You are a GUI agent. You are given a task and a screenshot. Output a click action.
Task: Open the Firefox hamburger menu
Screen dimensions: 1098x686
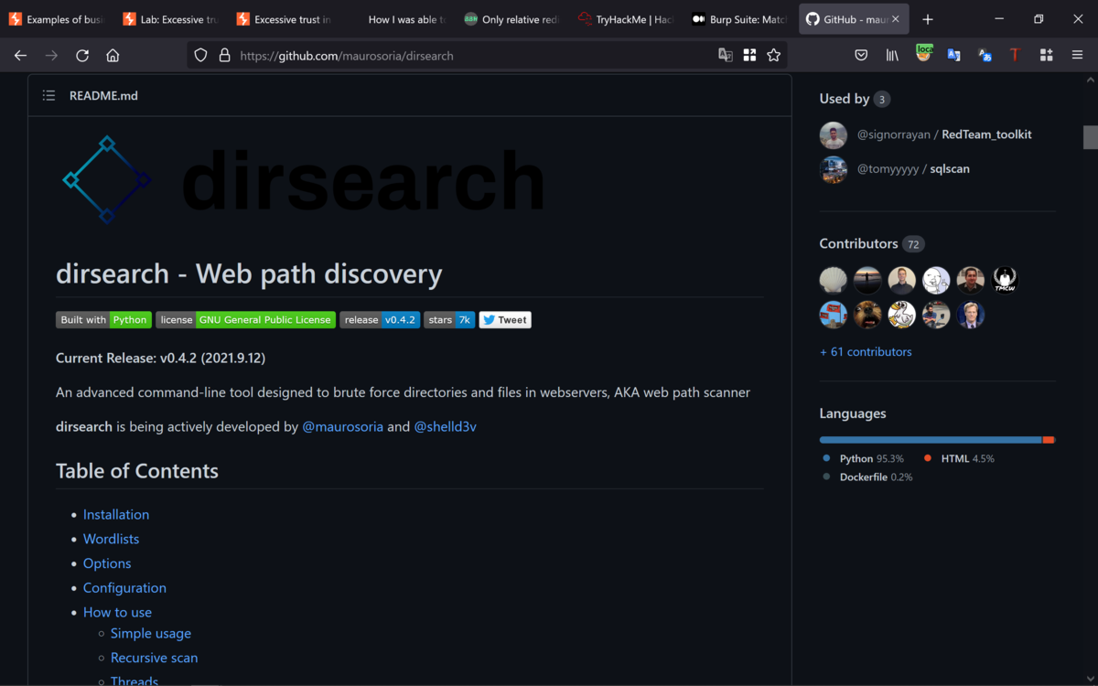point(1077,55)
